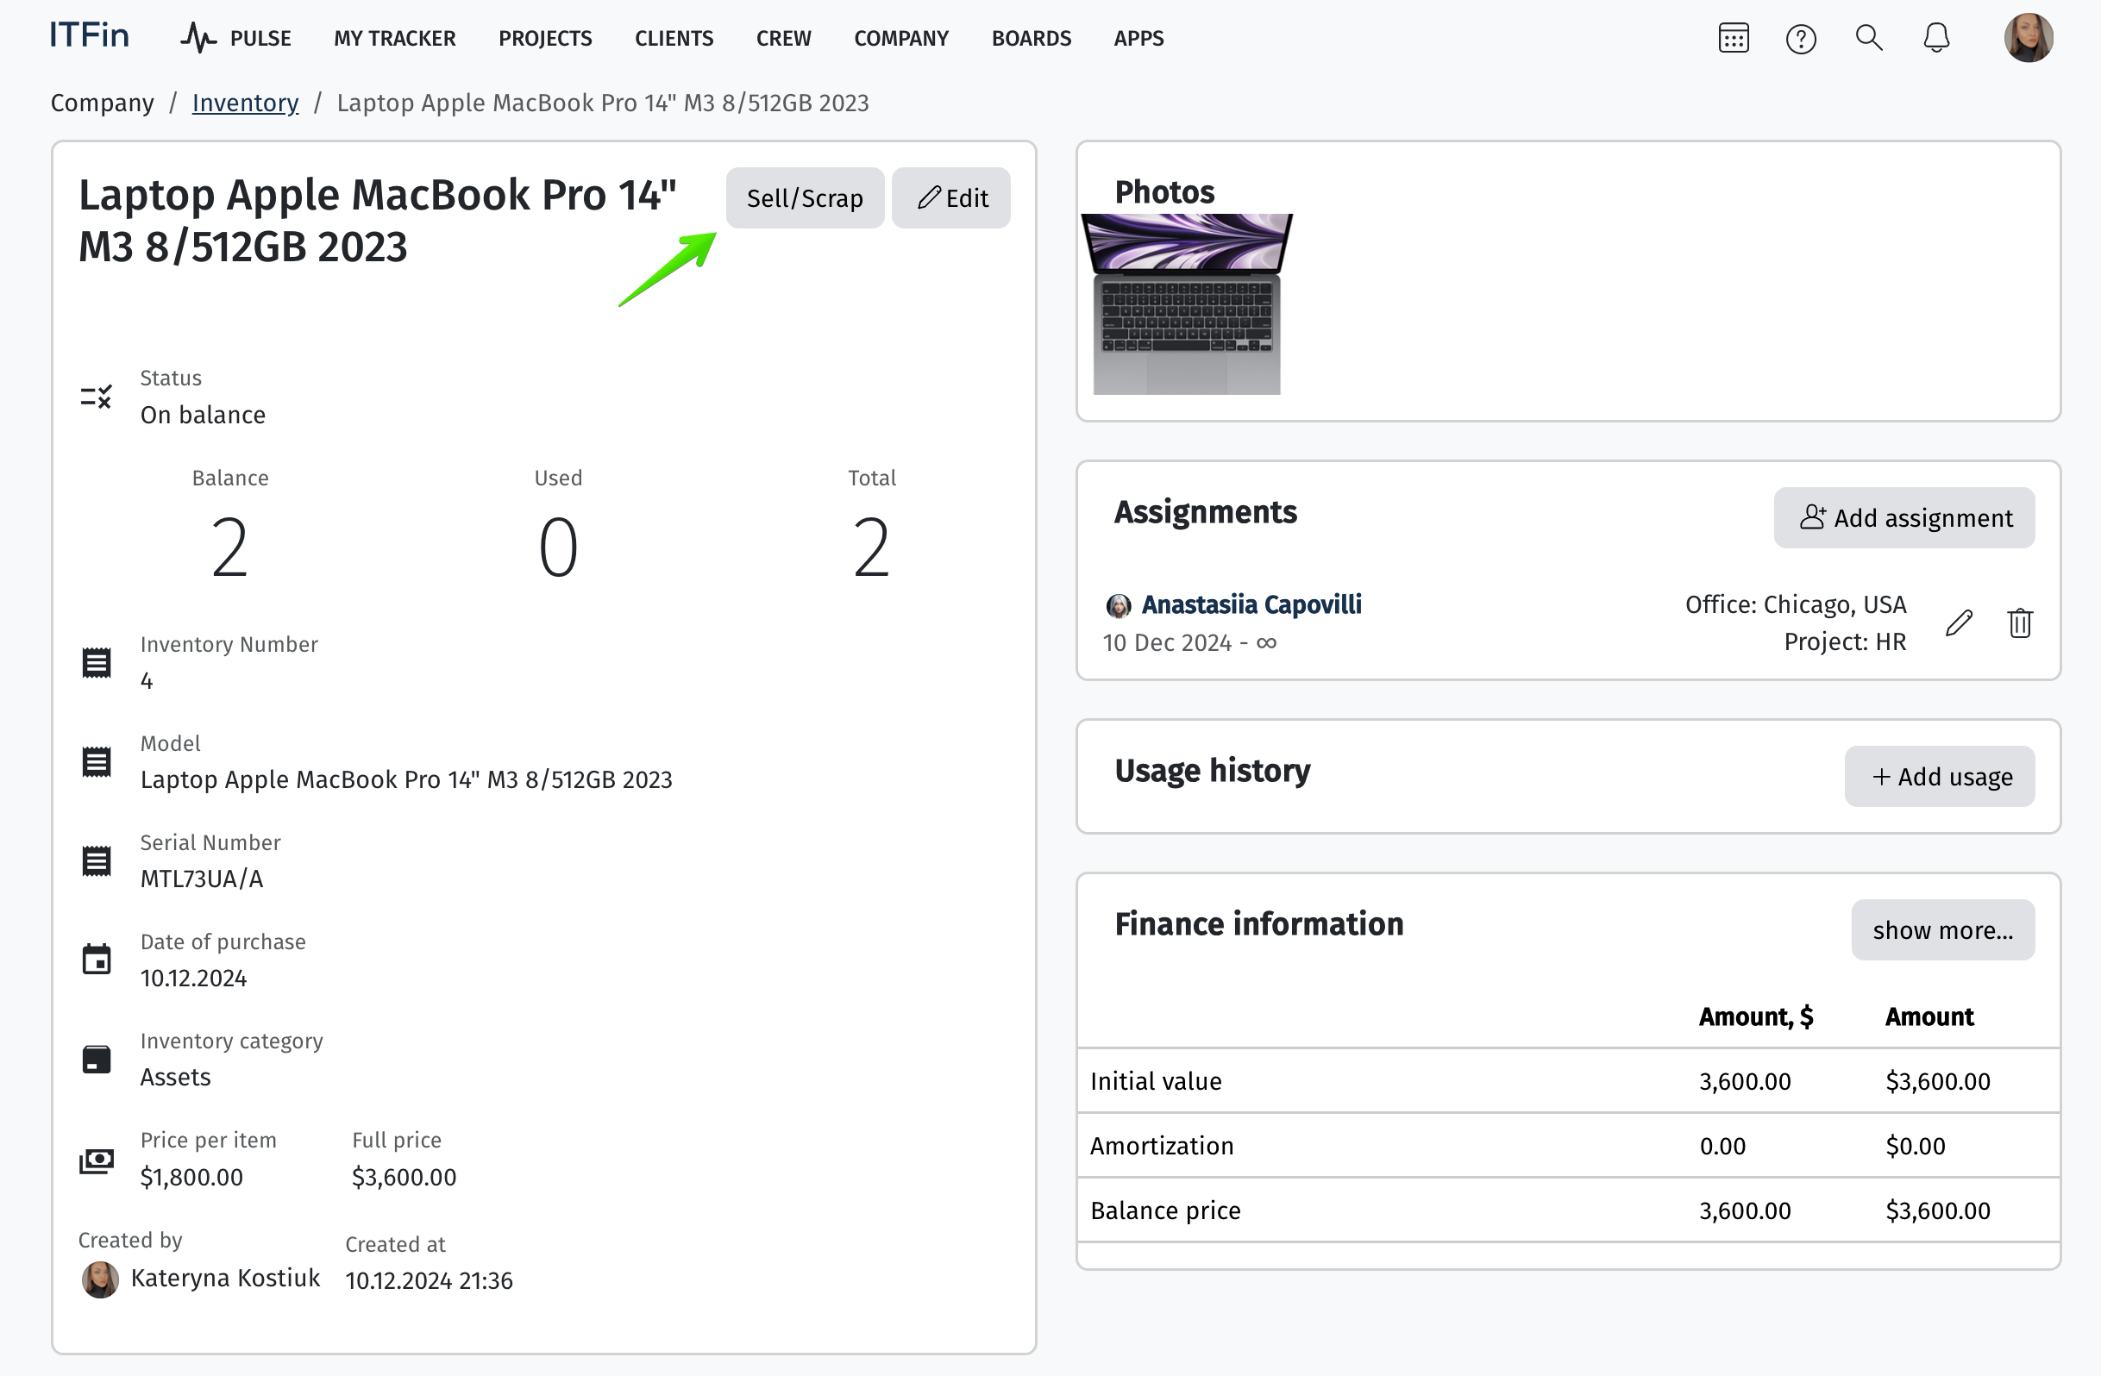Click created at 10.12.2024 21:36
Screen dimensions: 2101x1376
coord(429,1280)
